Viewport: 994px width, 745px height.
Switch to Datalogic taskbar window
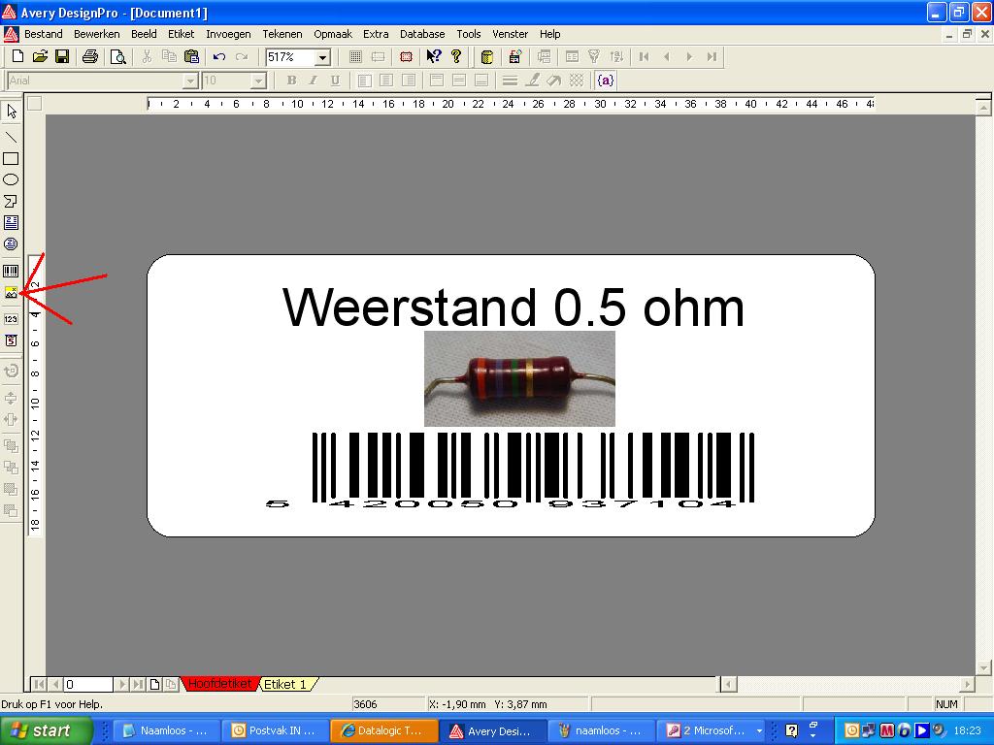(x=384, y=730)
